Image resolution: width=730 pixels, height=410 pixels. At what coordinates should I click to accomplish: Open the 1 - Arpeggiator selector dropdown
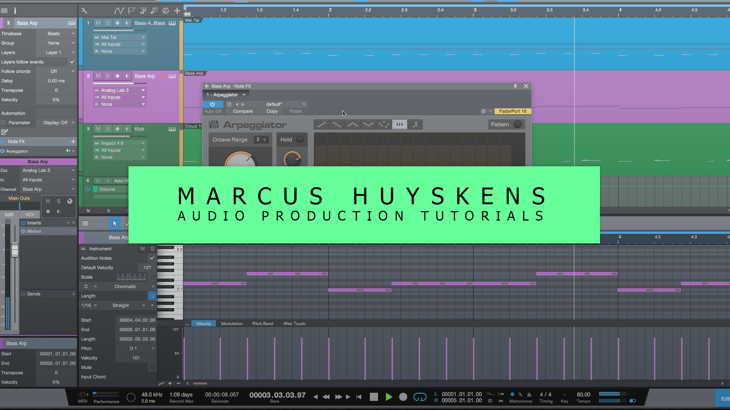pyautogui.click(x=226, y=95)
